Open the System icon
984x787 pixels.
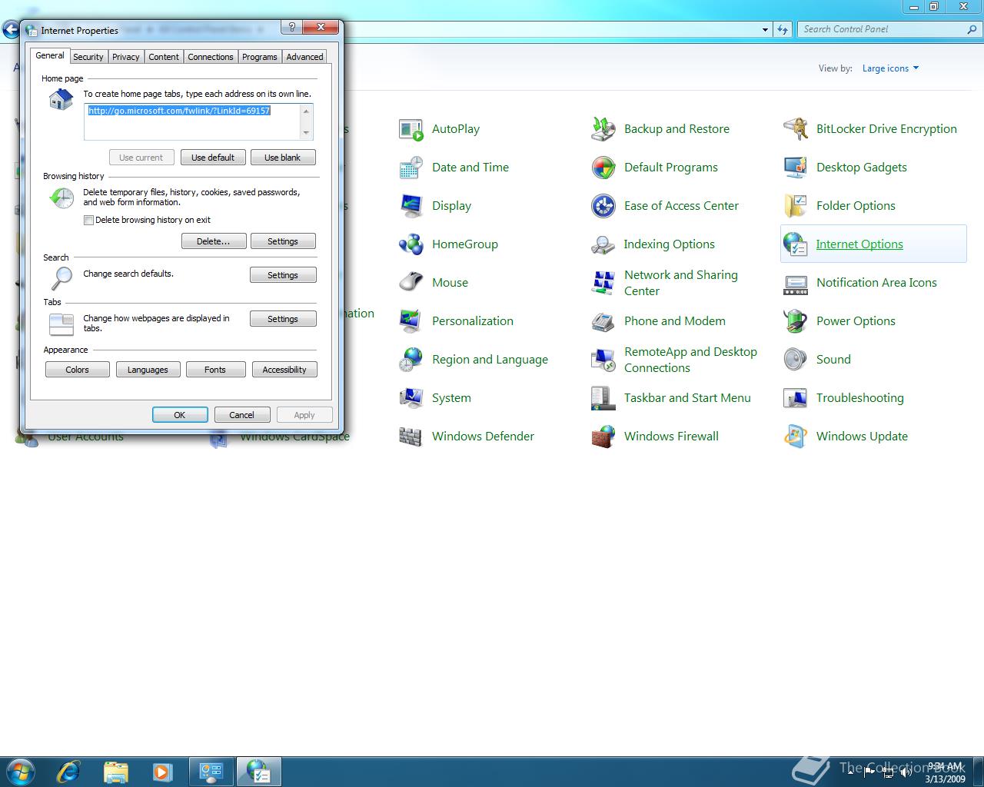[411, 398]
